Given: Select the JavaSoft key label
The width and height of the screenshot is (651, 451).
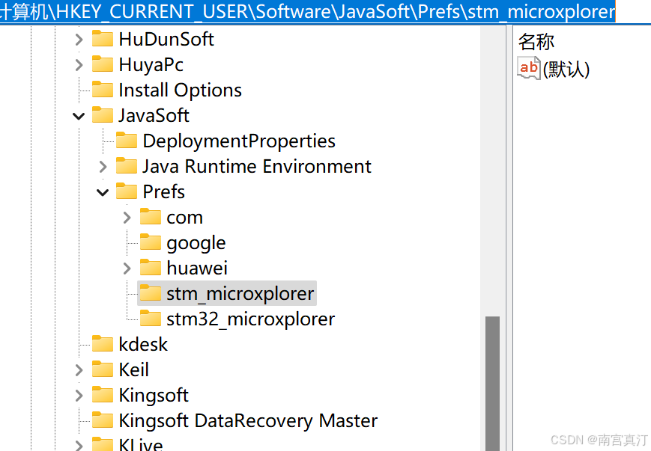Looking at the screenshot, I should (x=154, y=116).
